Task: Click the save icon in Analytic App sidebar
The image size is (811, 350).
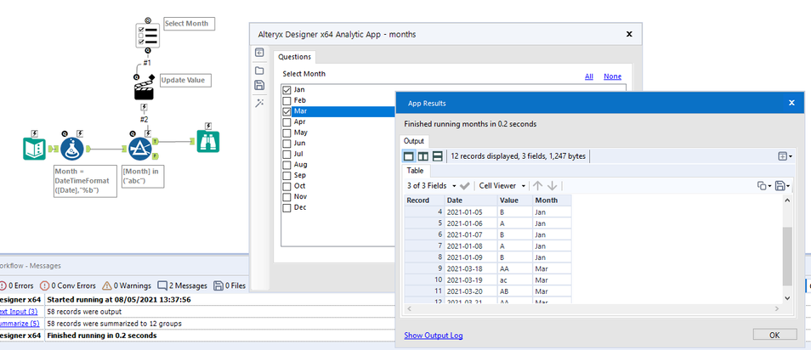Action: [259, 86]
